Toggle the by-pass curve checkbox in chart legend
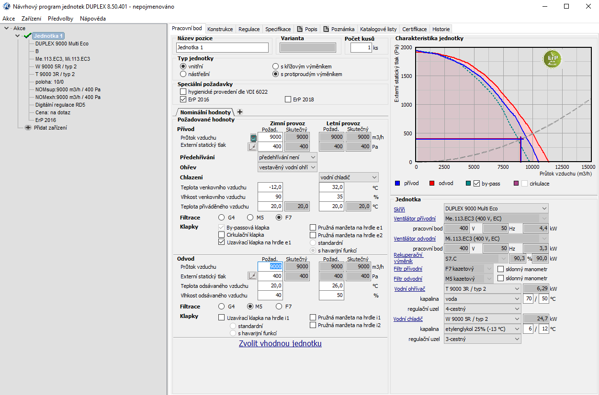 [476, 184]
